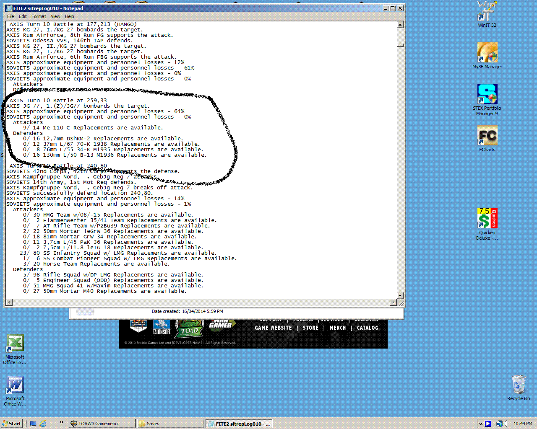Minimize the Notepad window
This screenshot has width=537, height=429.
pyautogui.click(x=386, y=8)
